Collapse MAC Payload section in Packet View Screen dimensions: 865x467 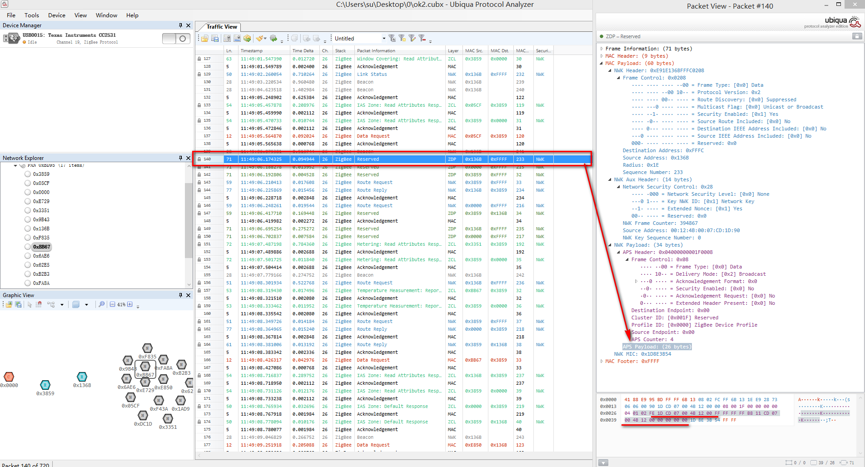(602, 63)
